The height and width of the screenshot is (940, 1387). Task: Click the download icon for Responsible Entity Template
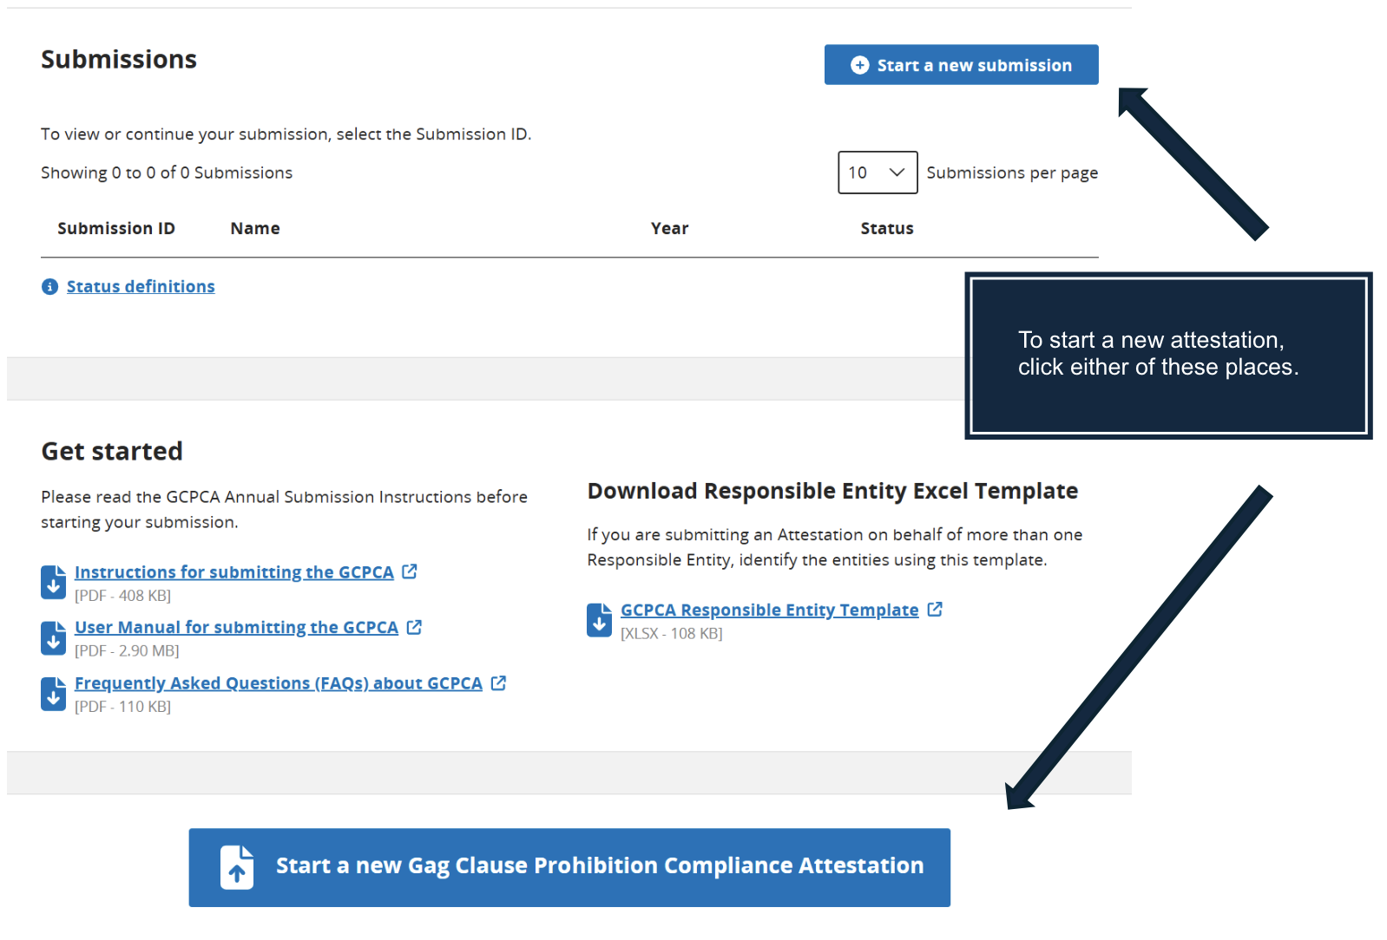599,620
